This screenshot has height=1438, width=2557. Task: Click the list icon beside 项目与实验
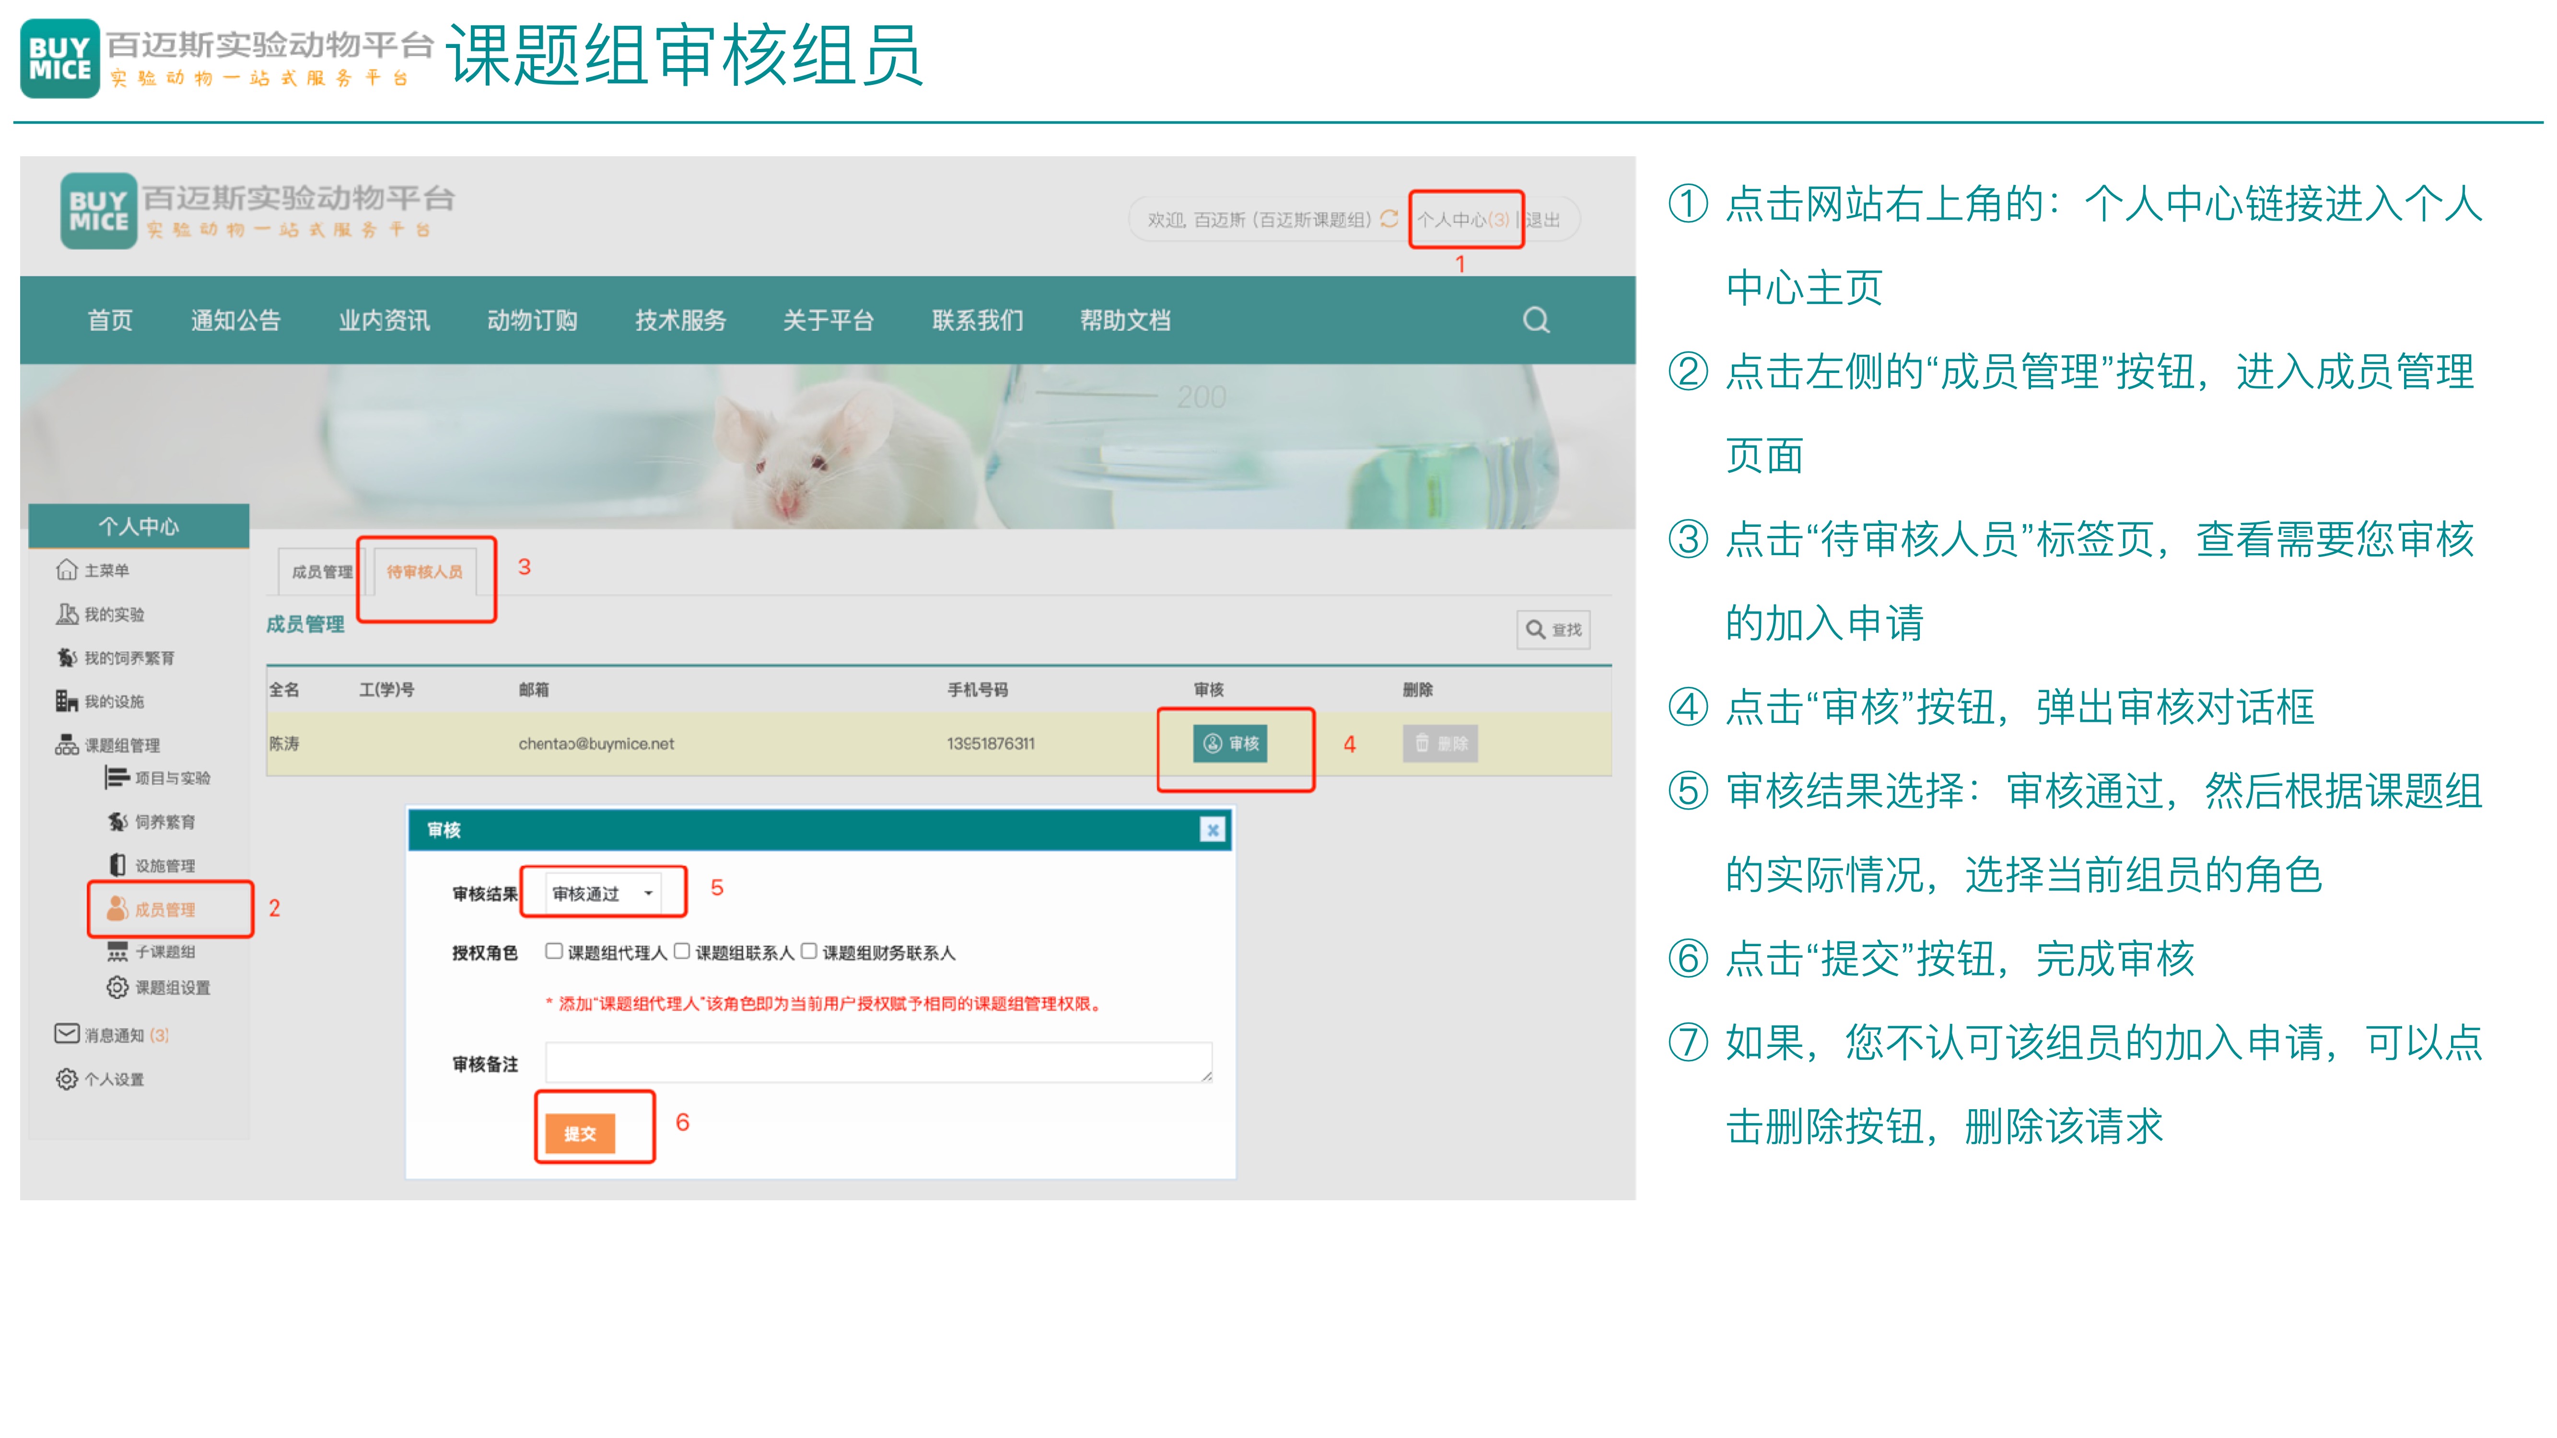pos(117,777)
